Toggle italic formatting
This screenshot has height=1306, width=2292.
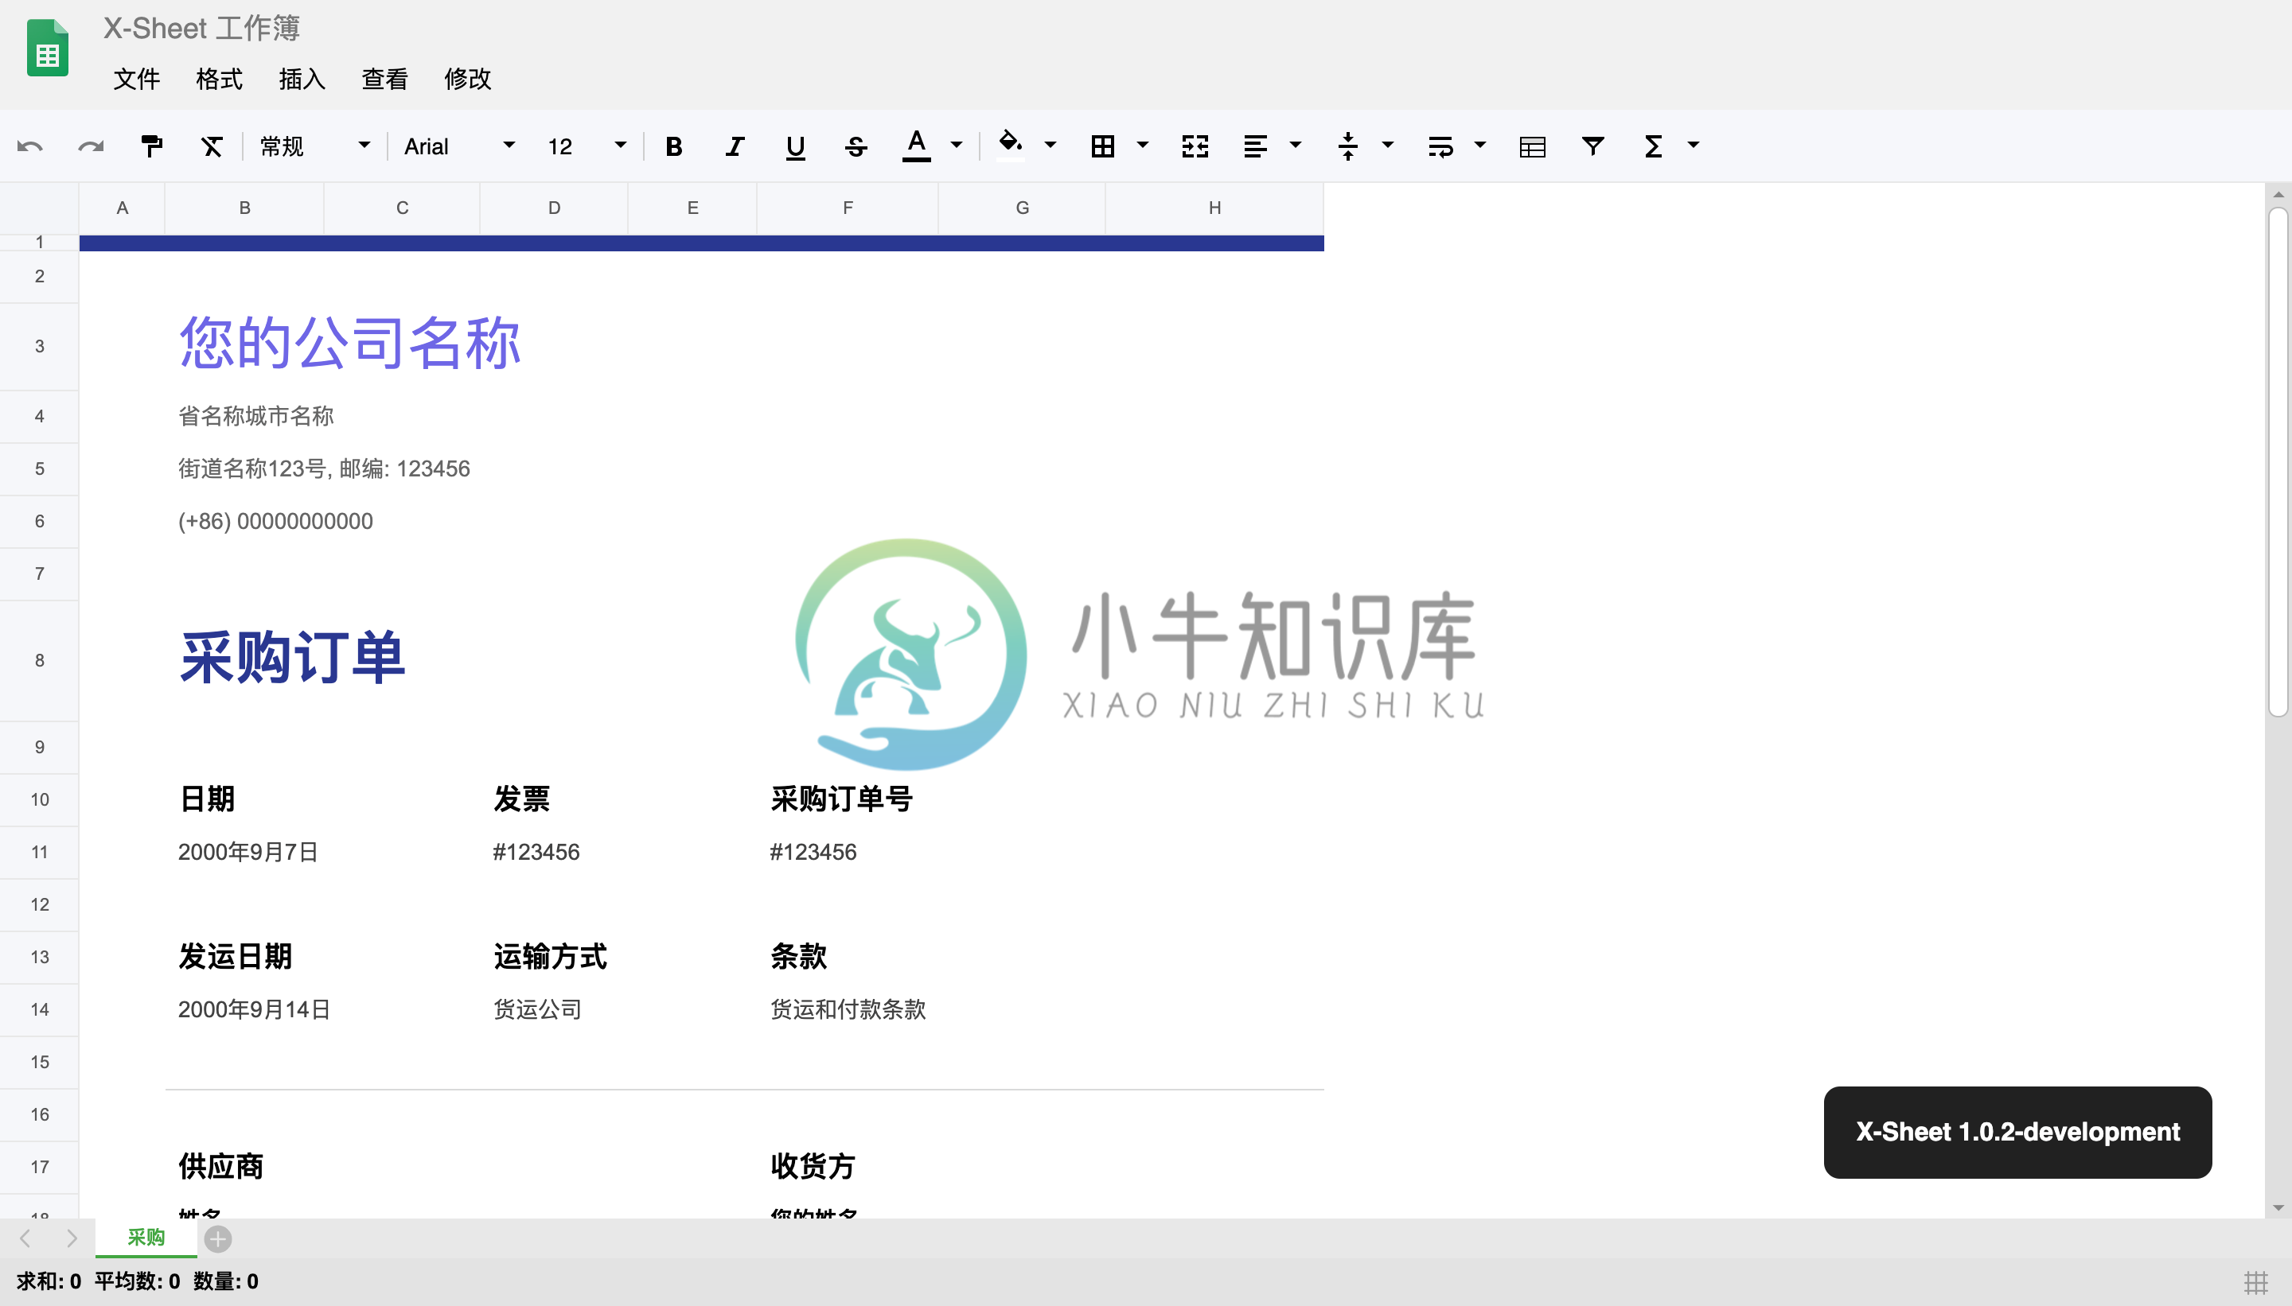click(735, 146)
